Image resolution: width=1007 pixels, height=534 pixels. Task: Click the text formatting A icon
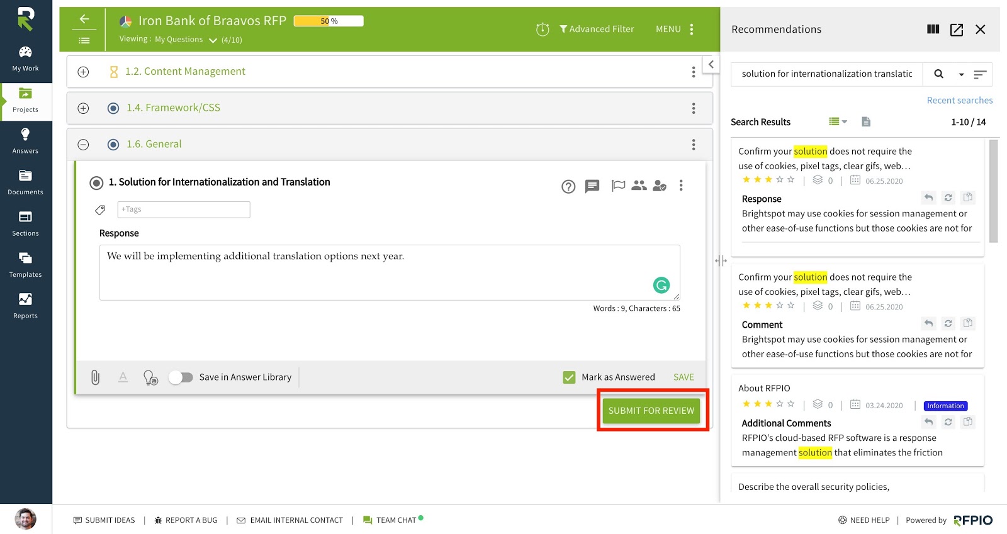coord(123,377)
